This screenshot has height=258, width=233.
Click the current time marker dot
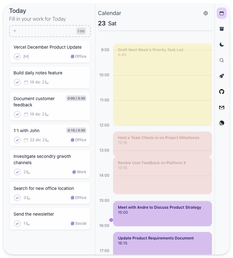click(111, 220)
